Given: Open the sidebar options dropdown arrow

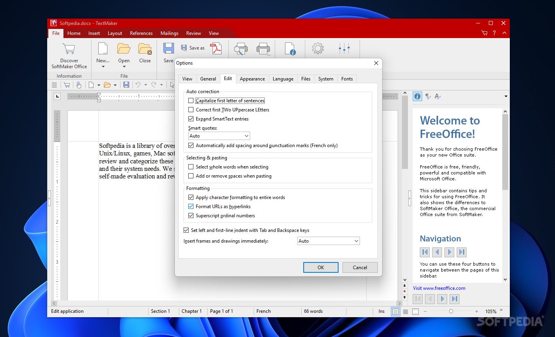Looking at the screenshot, I should click(x=506, y=96).
